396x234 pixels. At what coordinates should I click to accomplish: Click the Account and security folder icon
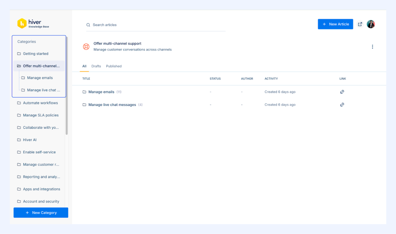18,201
